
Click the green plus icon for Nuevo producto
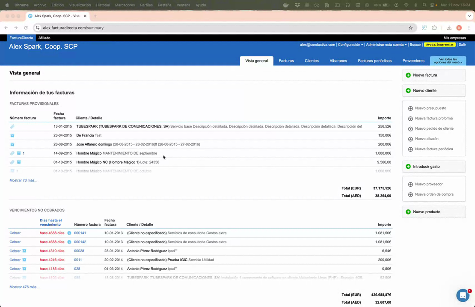(408, 212)
